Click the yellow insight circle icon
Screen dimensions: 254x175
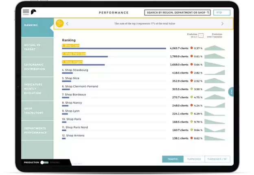point(59,24)
